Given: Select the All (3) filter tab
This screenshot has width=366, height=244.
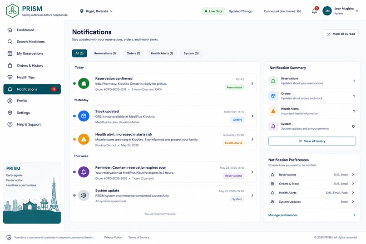Looking at the screenshot, I should pyautogui.click(x=79, y=54).
